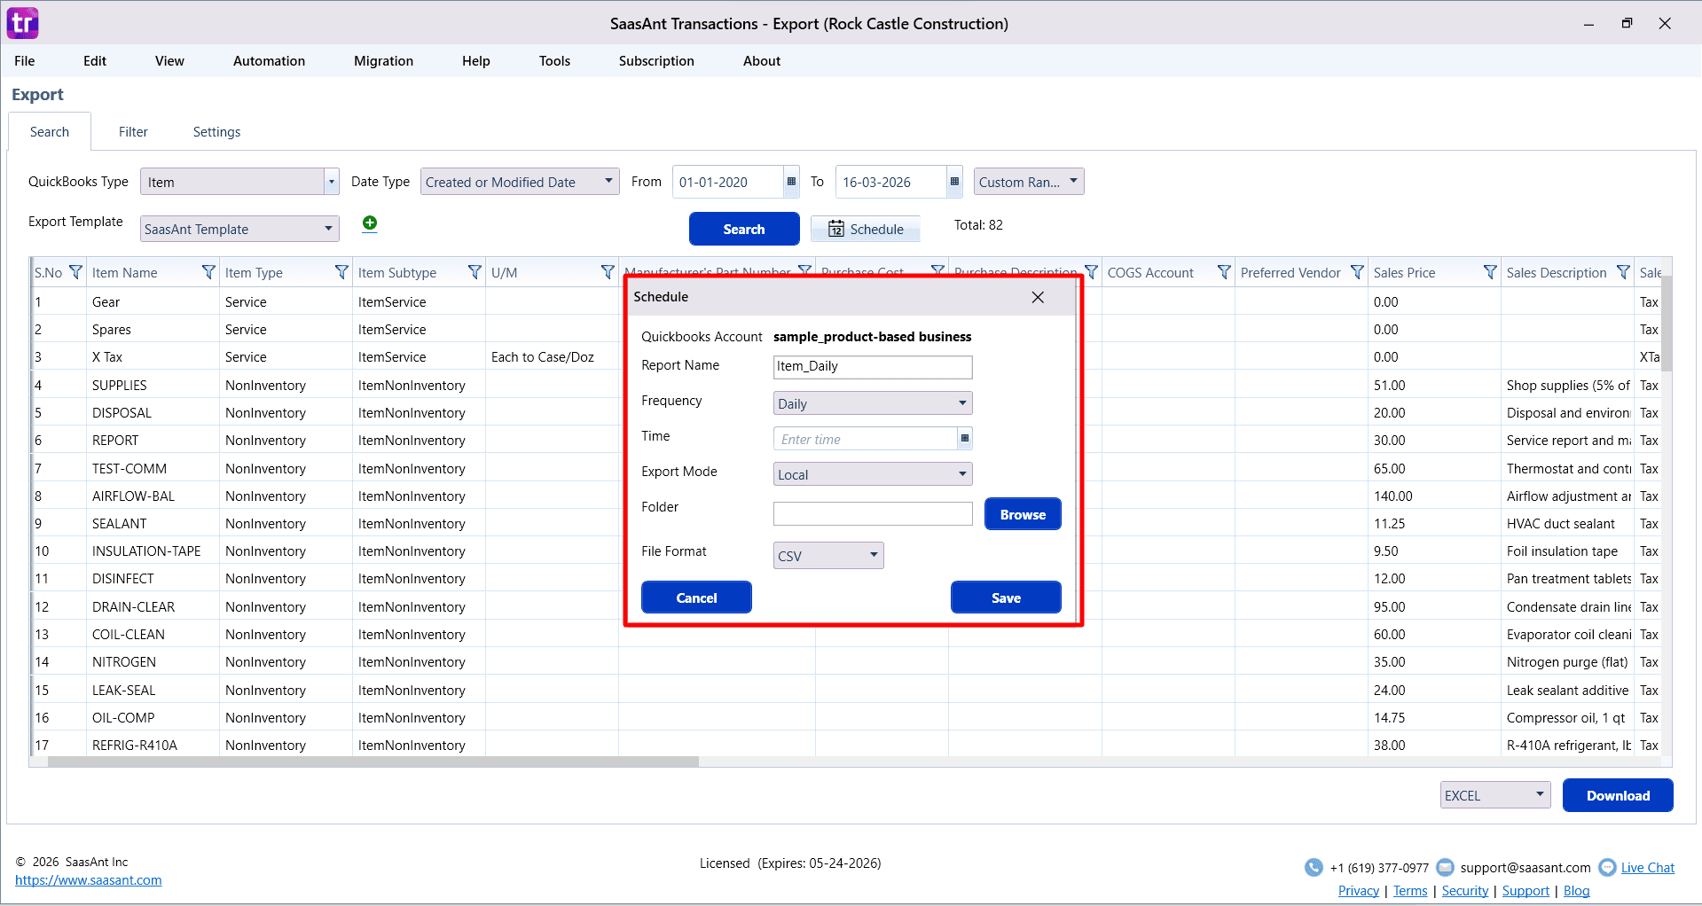This screenshot has height=906, width=1702.
Task: Open the QuickBooks Type dropdown
Action: (x=332, y=182)
